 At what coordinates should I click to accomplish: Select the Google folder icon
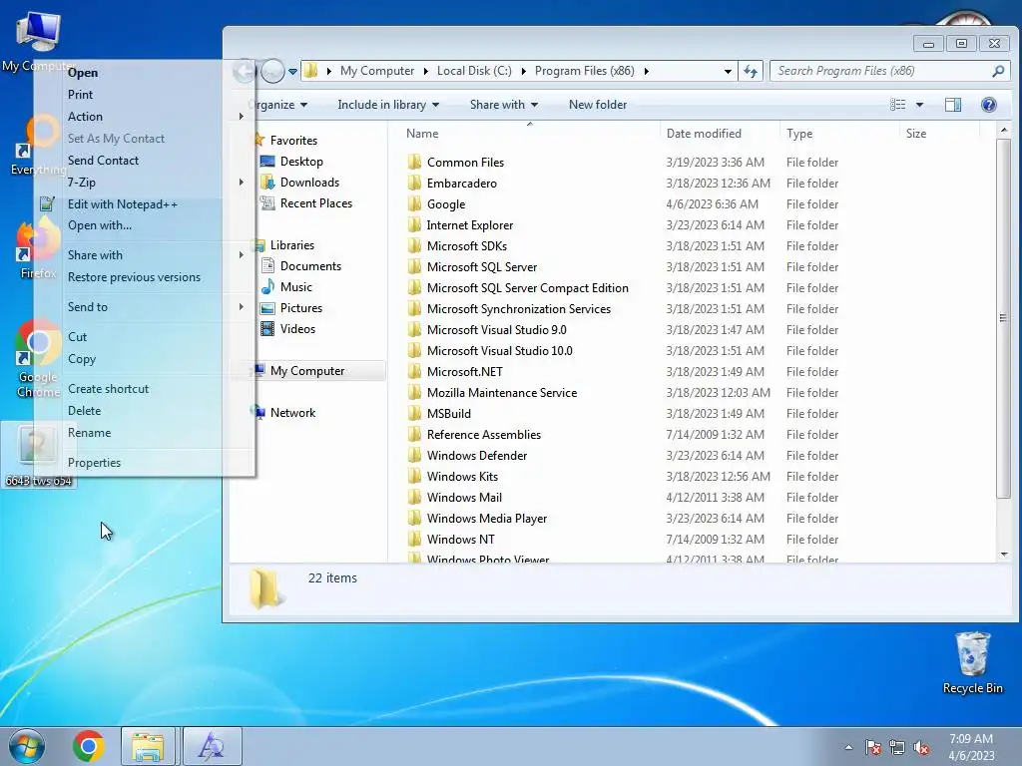[x=414, y=203]
